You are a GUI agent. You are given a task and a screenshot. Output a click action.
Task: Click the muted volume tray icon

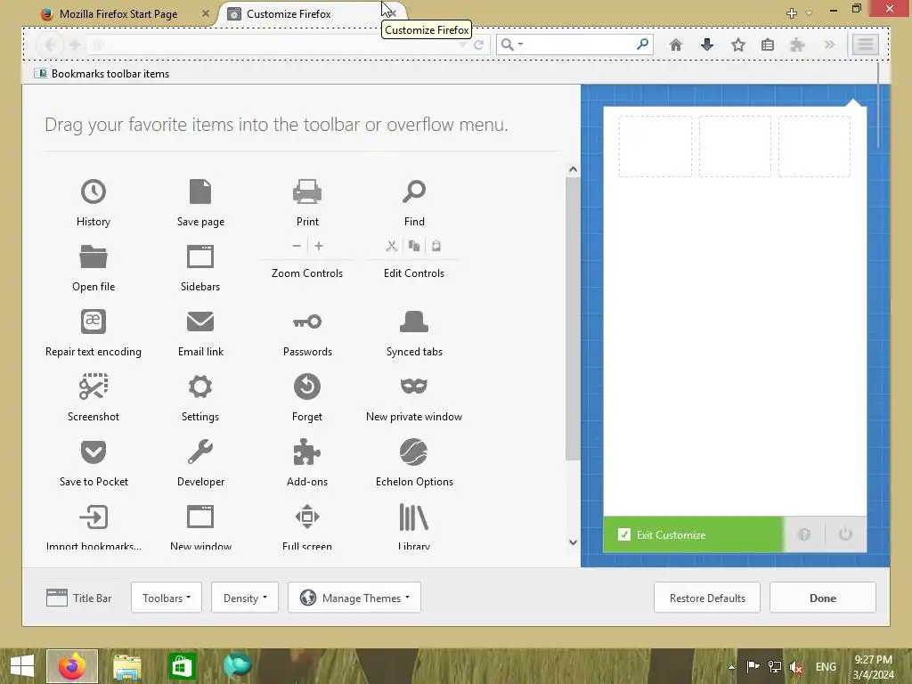[x=796, y=667]
